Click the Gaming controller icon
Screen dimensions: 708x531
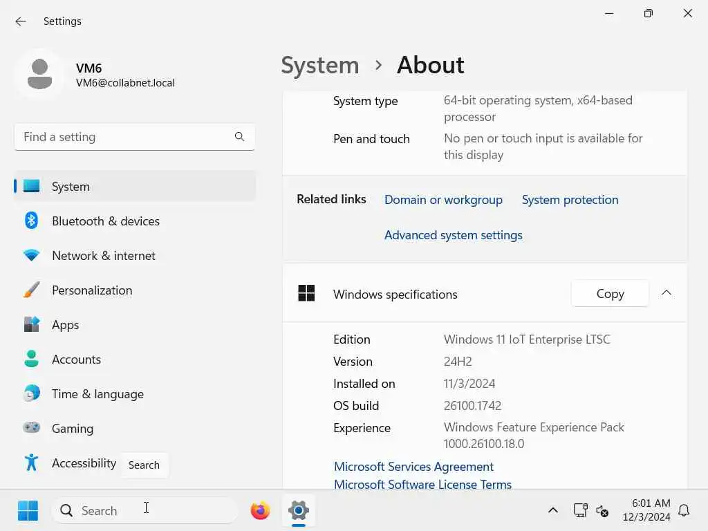[x=31, y=428]
